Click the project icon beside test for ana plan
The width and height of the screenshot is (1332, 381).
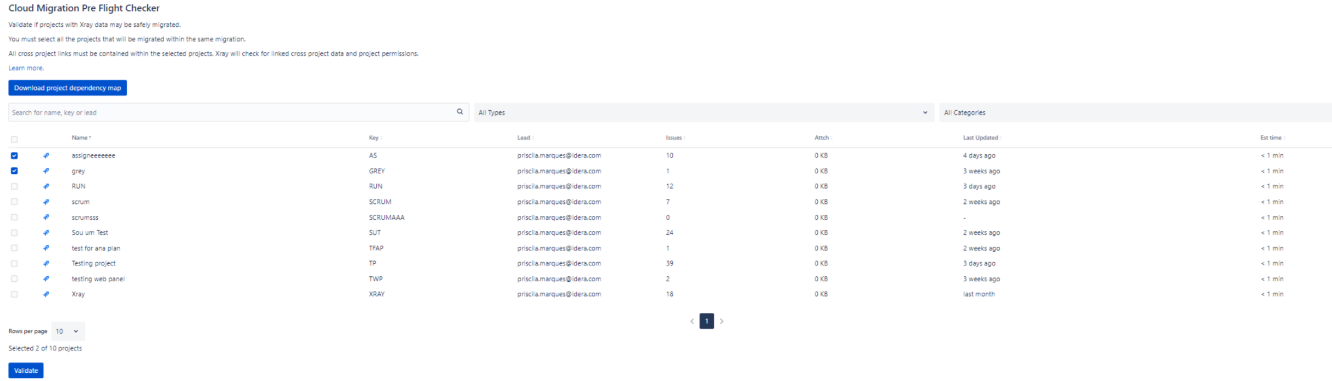[46, 248]
